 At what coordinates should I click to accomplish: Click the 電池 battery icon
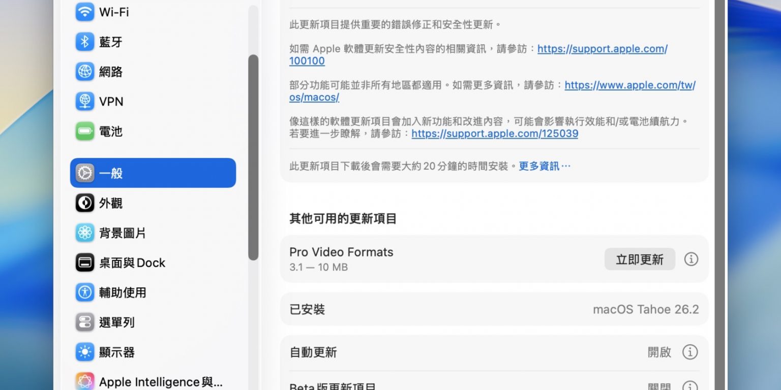85,132
